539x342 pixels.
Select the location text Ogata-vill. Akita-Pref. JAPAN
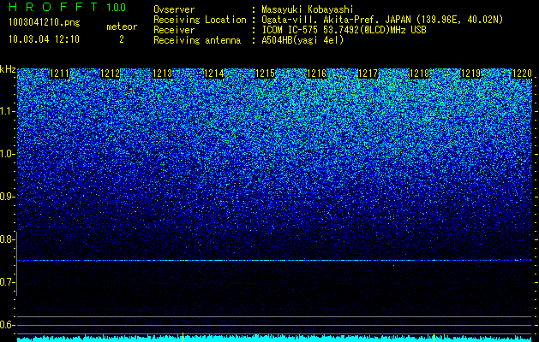pyautogui.click(x=336, y=20)
